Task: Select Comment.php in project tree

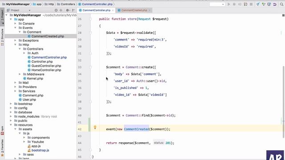Action: (x=33, y=96)
